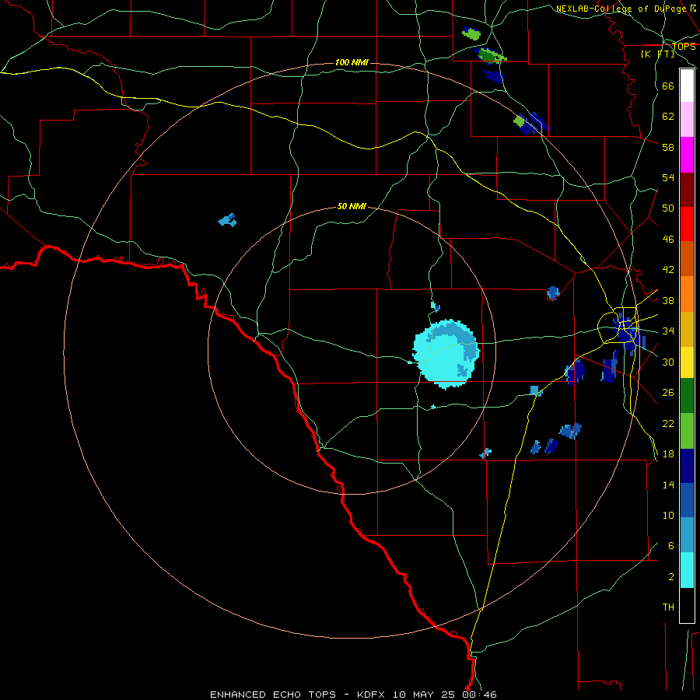Click the '62' value on the legend
This screenshot has width=700, height=700.
pyautogui.click(x=668, y=117)
